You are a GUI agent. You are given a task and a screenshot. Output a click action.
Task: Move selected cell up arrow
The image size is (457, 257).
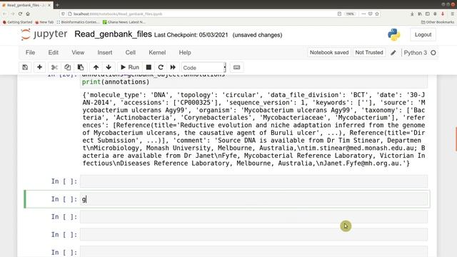pyautogui.click(x=96, y=67)
